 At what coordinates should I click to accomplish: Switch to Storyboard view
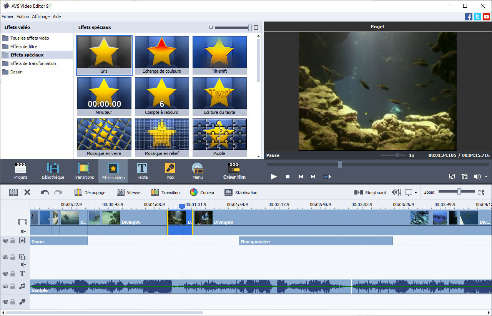370,192
